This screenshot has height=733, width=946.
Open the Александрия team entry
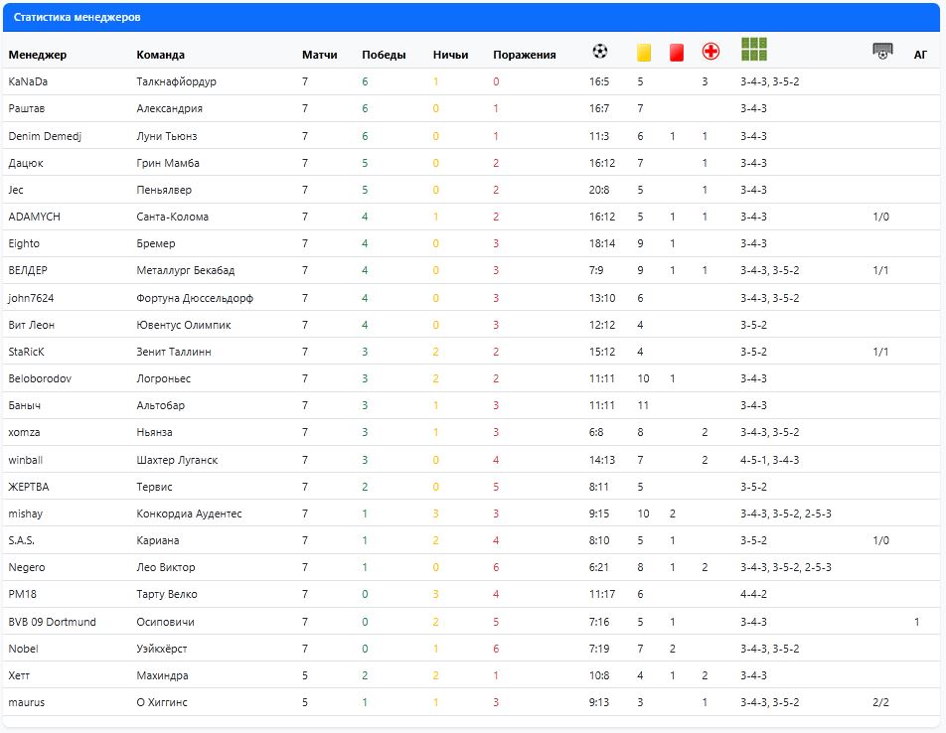coord(169,109)
